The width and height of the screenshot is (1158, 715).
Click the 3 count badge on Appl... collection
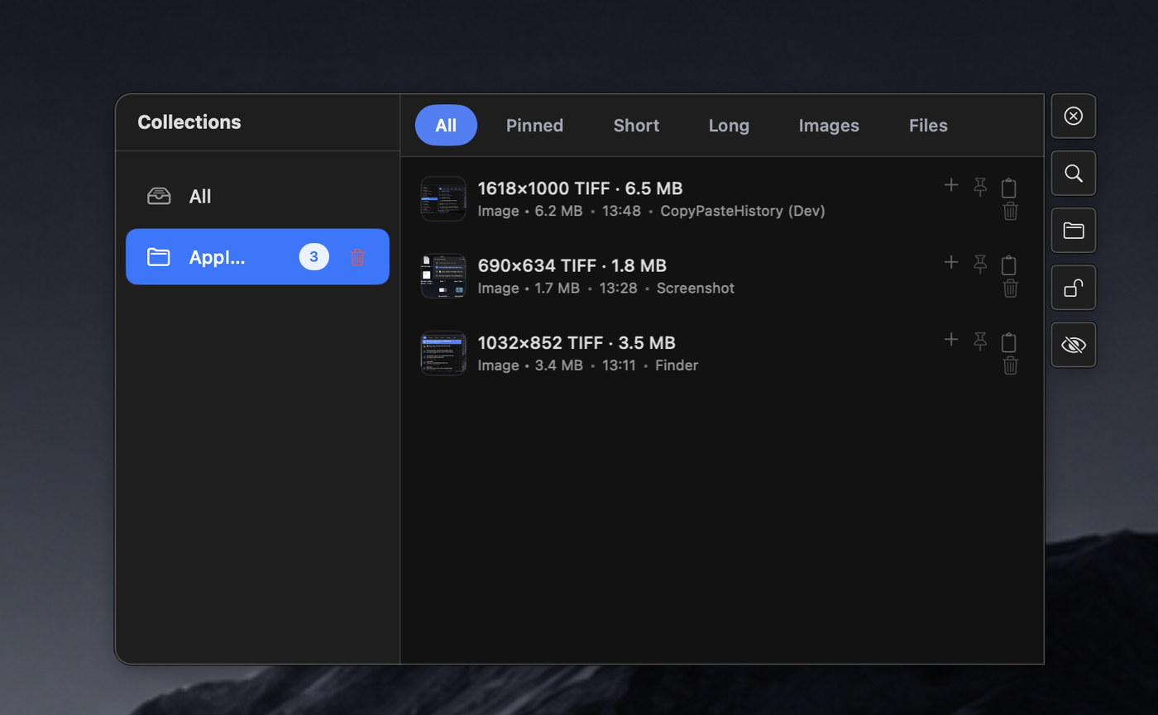(313, 257)
